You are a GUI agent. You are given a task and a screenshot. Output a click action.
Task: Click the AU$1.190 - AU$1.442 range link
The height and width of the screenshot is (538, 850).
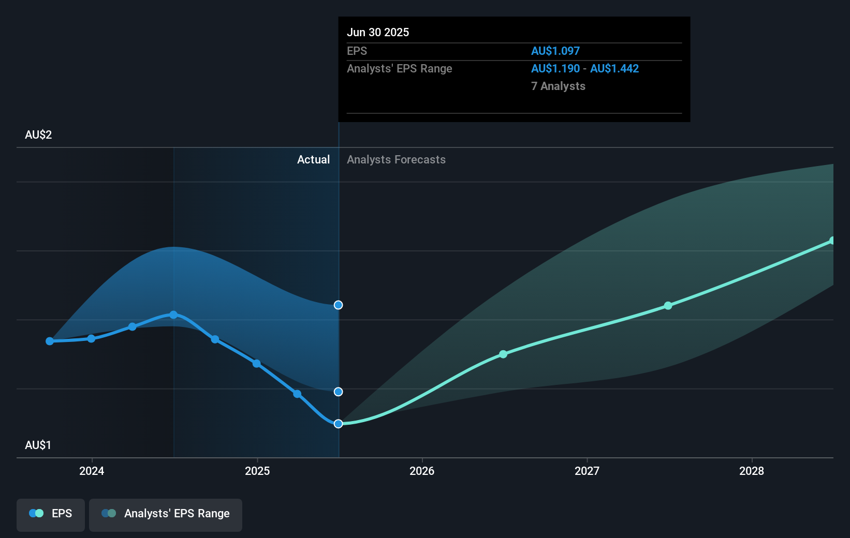[584, 68]
